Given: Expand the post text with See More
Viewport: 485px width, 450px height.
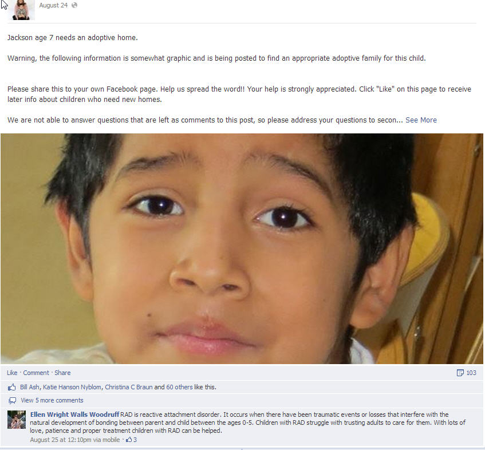Looking at the screenshot, I should tap(421, 120).
